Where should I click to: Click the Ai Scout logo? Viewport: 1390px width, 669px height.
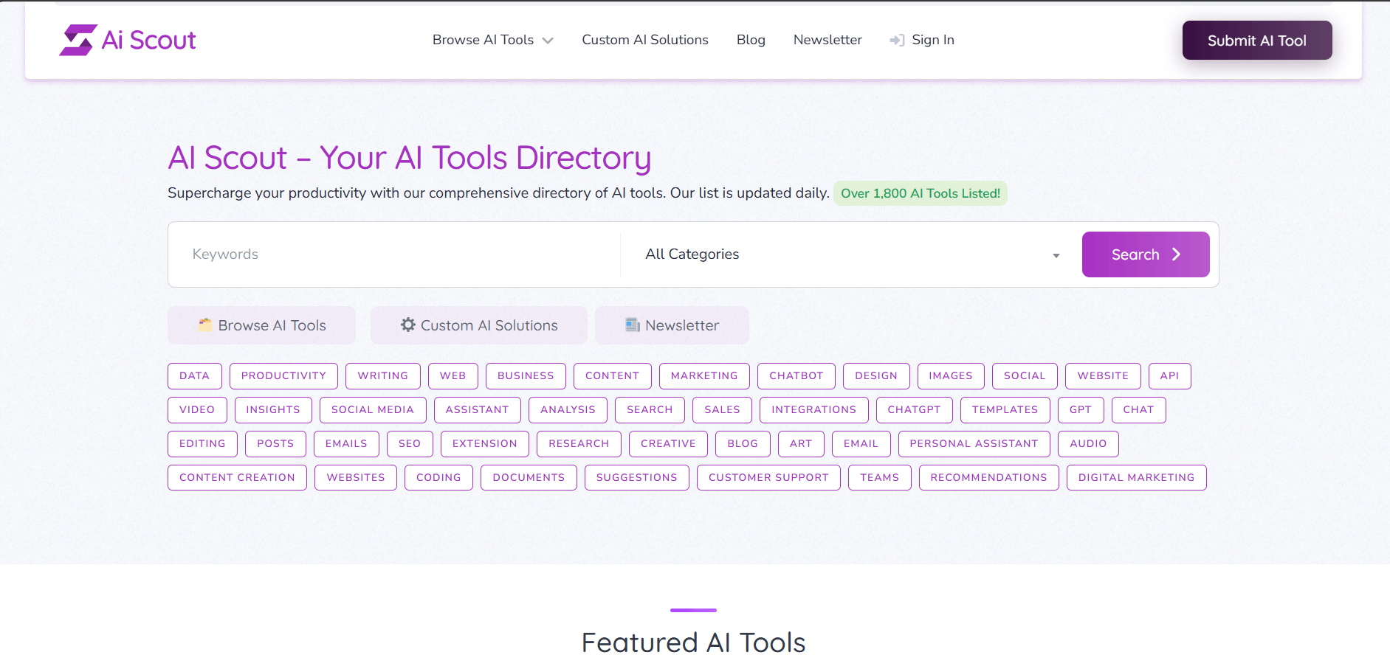[x=127, y=39]
